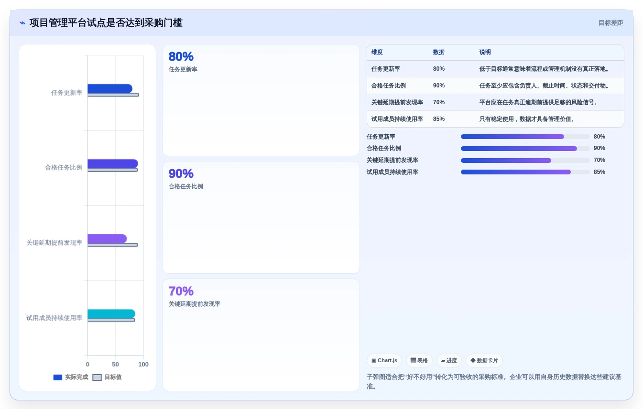Image resolution: width=643 pixels, height=409 pixels.
Task: Click the 合格任务比例 axis label in chart
Action: pos(64,168)
